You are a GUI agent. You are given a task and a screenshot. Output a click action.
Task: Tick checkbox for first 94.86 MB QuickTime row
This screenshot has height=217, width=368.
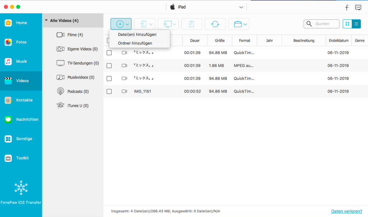[109, 53]
